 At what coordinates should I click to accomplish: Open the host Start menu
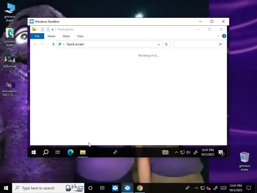click(x=6, y=188)
